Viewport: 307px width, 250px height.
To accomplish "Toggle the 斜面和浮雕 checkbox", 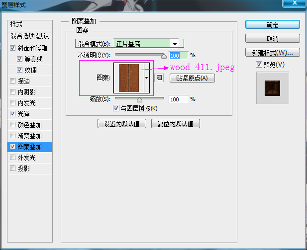I will (x=13, y=48).
